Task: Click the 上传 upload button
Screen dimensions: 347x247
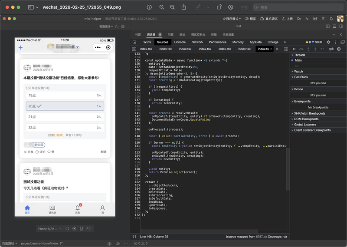Action: 287,19
